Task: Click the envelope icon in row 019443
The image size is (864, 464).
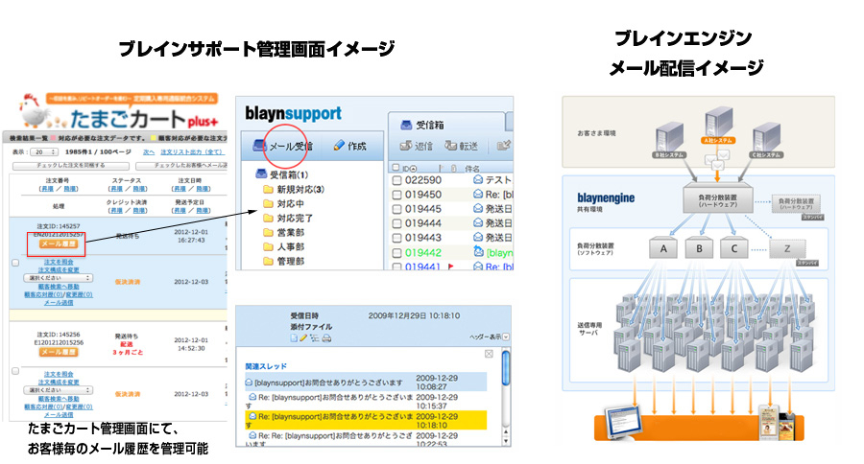Action: [478, 237]
